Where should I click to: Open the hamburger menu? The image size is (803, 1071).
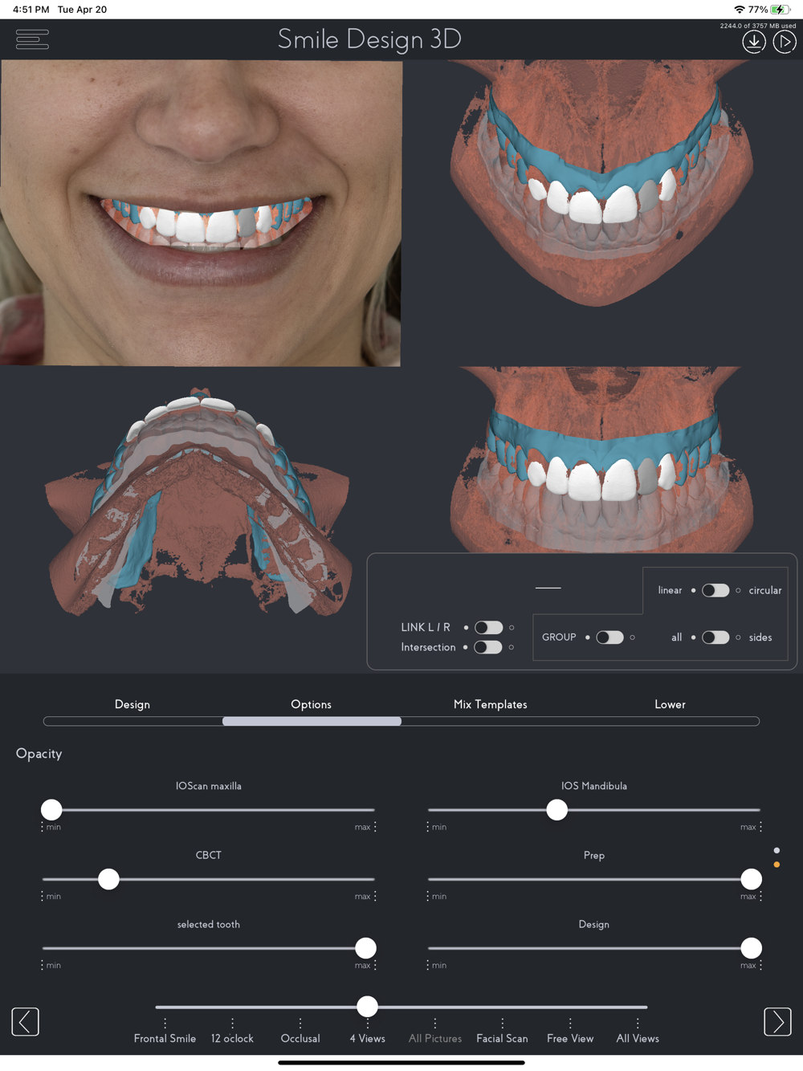[x=32, y=39]
